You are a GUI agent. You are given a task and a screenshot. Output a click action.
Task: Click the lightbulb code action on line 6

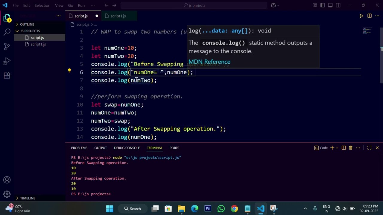pos(69,71)
